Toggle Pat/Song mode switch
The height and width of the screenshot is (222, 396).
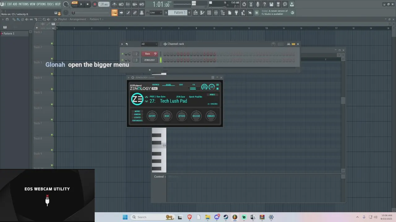point(75,4)
